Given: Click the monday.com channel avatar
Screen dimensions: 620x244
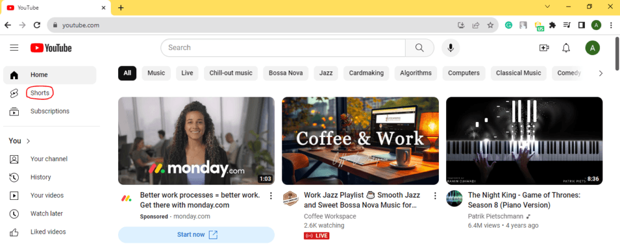Looking at the screenshot, I should (127, 198).
